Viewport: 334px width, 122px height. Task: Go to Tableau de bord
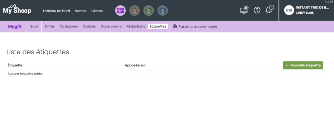click(56, 11)
